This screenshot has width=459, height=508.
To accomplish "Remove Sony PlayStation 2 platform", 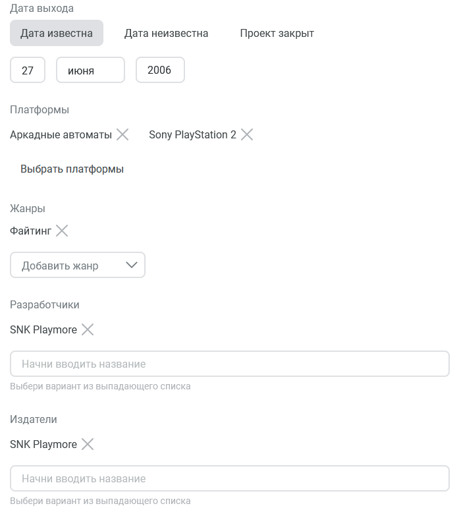I will pos(247,134).
